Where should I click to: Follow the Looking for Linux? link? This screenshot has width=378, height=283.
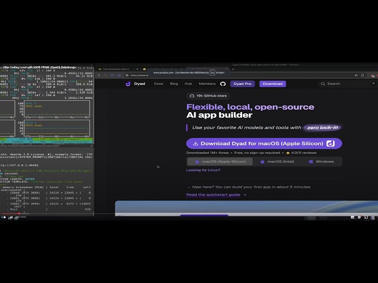203,170
